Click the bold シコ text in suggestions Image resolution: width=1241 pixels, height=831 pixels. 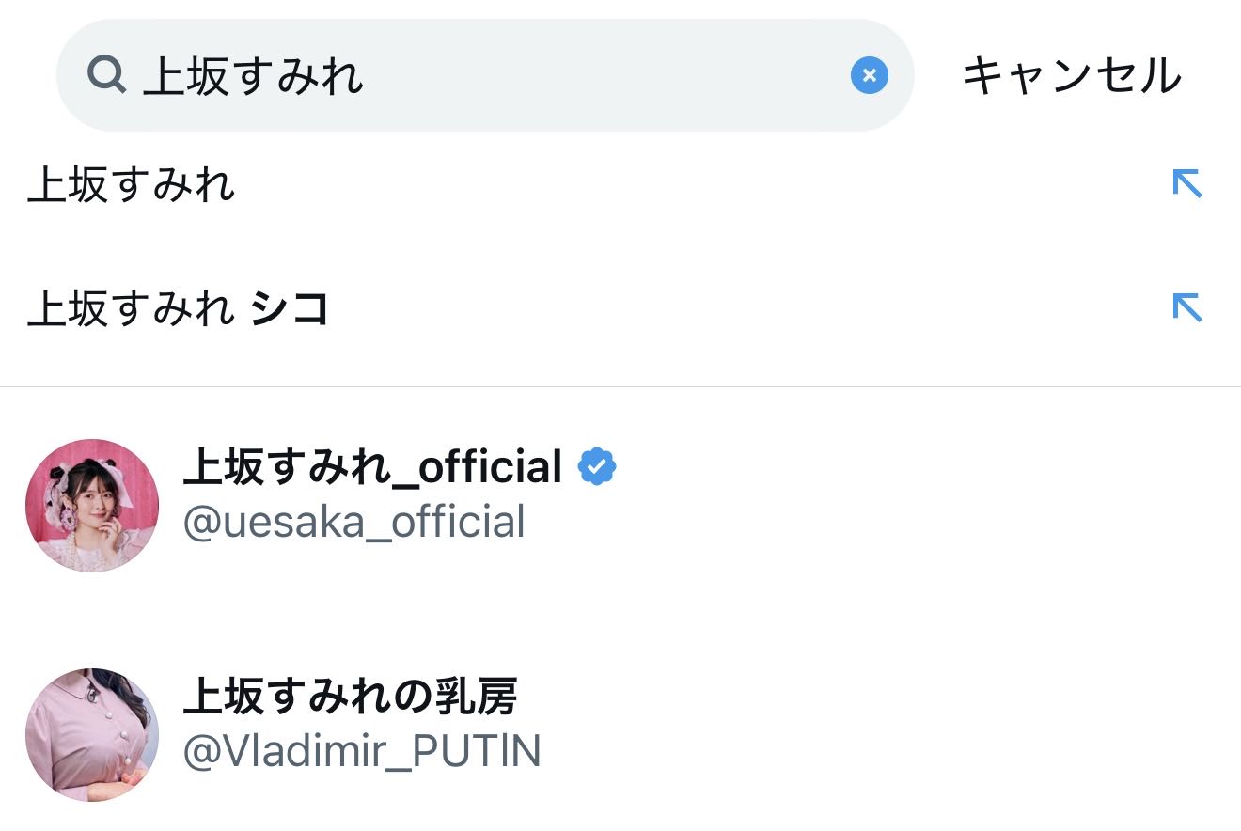(291, 308)
